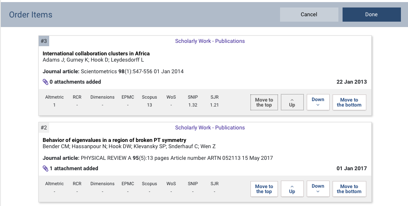Click the #3 order badge

click(44, 41)
